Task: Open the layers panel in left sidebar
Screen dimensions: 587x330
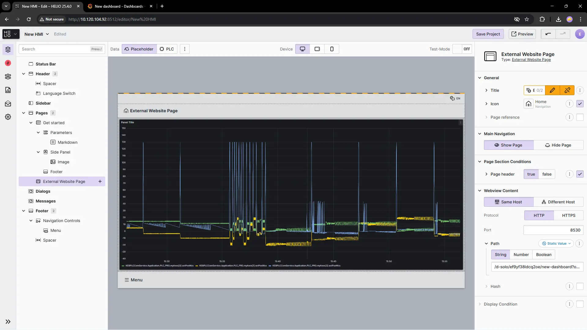Action: tap(8, 49)
